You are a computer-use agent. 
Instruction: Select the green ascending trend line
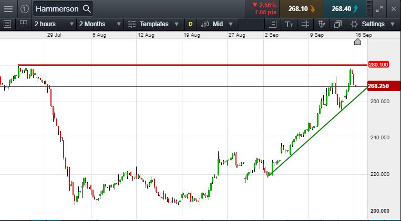318,131
